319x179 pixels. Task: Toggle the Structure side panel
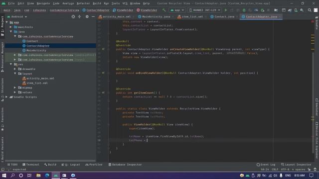2,89
